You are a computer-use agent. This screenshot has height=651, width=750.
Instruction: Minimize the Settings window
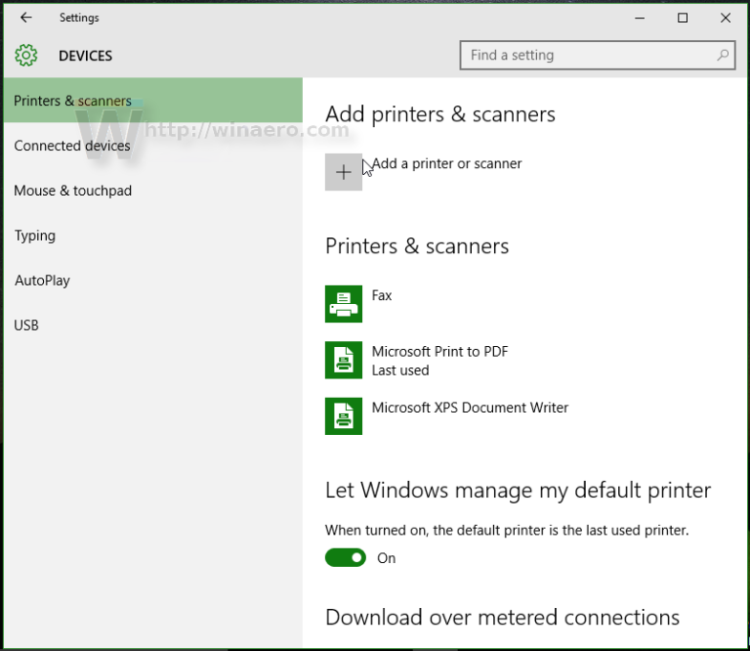pyautogui.click(x=640, y=18)
